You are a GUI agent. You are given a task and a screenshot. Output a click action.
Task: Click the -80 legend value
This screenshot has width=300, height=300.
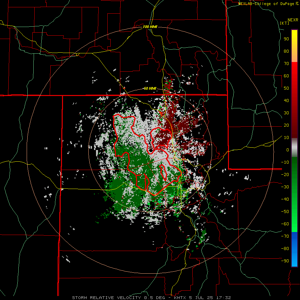pyautogui.click(x=285, y=249)
